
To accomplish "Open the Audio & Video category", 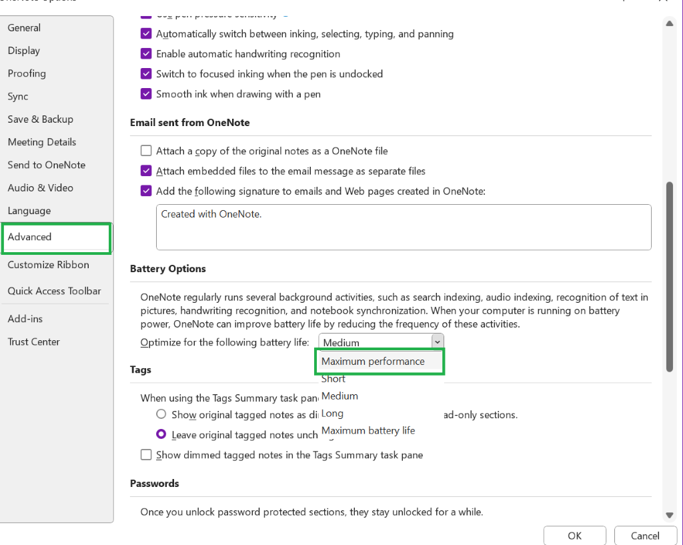I will pos(40,187).
